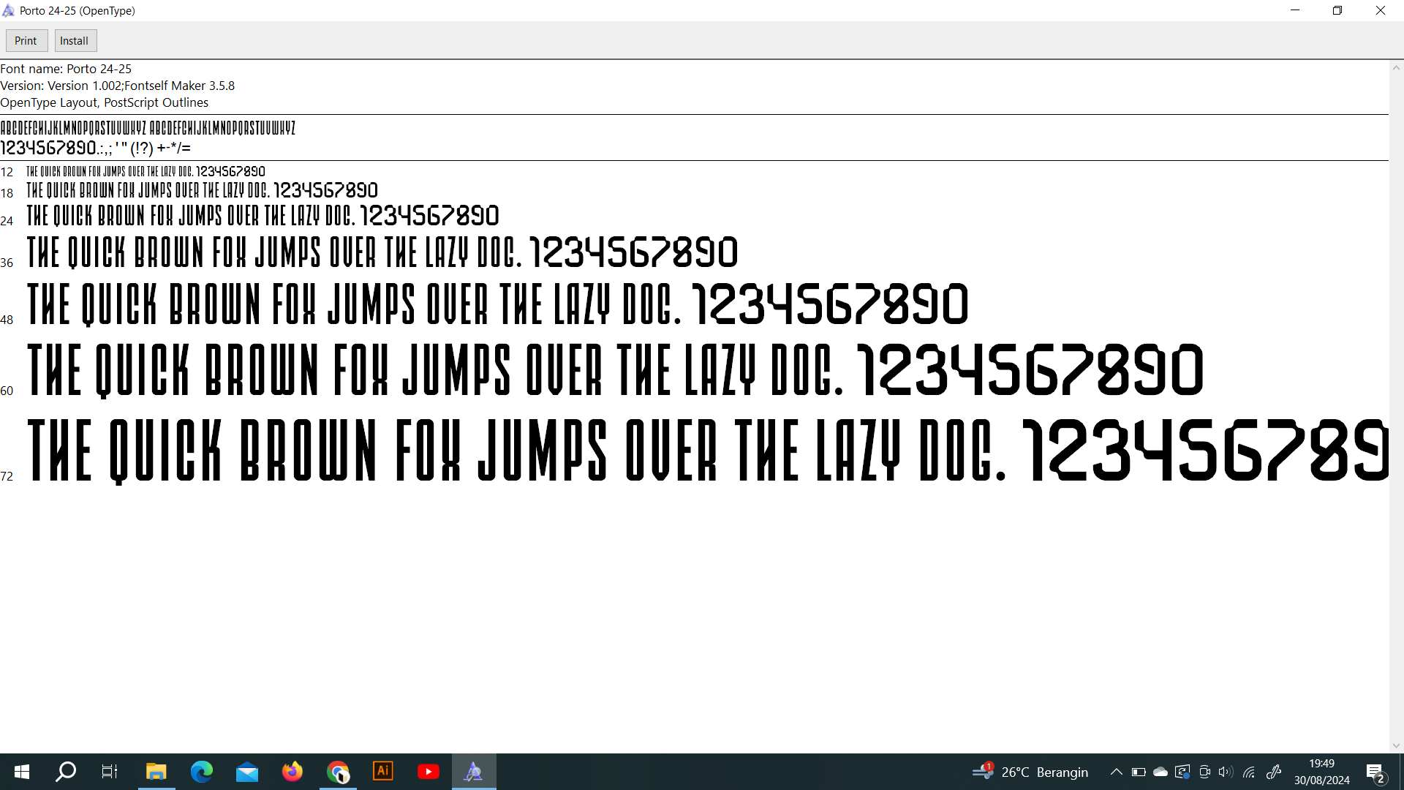Open File Explorer from the taskbar
Viewport: 1404px width, 790px height.
pos(156,772)
